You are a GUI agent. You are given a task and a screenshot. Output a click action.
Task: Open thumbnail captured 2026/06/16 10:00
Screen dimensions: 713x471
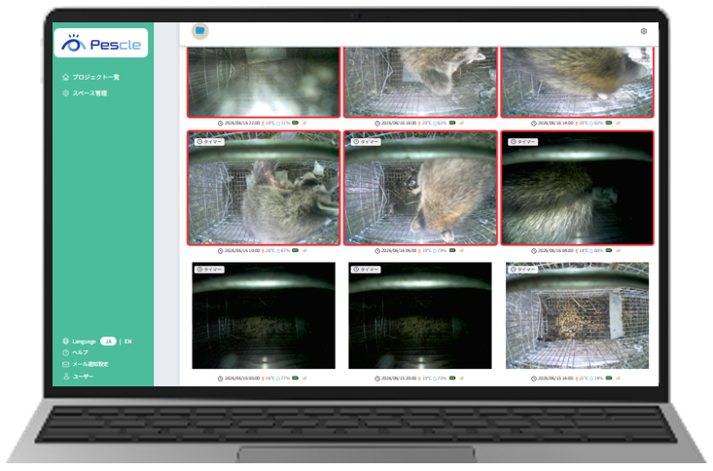coord(264,188)
